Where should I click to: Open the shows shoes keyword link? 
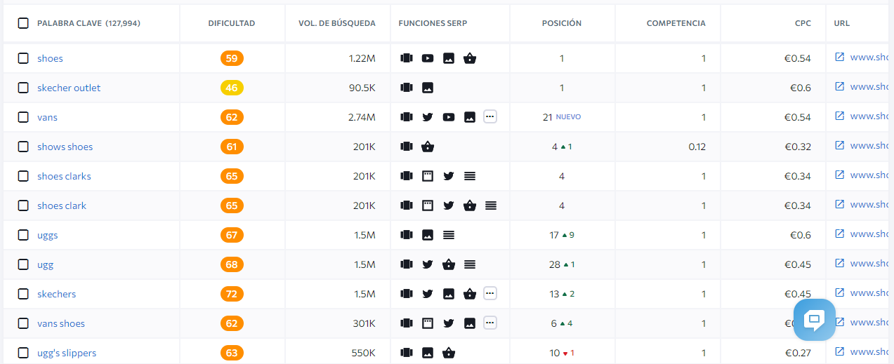(x=65, y=147)
